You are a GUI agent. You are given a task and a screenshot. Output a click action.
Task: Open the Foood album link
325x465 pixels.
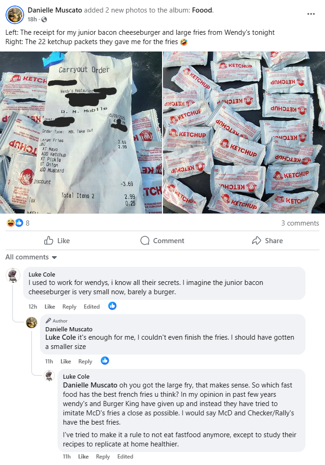[x=202, y=10]
